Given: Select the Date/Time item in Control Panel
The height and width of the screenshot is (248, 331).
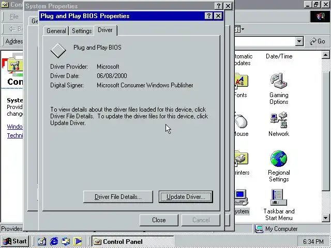Looking at the screenshot, I should 279,56.
